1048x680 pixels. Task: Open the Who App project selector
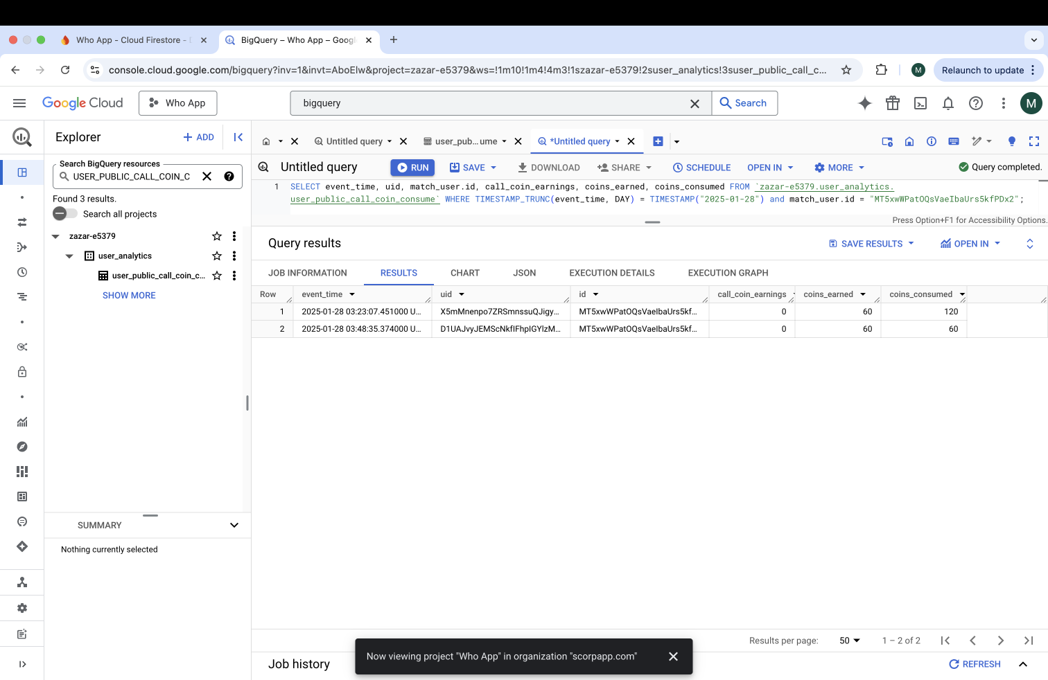[178, 103]
